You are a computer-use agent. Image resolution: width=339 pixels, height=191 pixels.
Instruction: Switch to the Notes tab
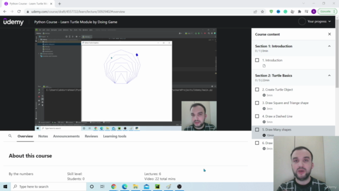pyautogui.click(x=43, y=136)
